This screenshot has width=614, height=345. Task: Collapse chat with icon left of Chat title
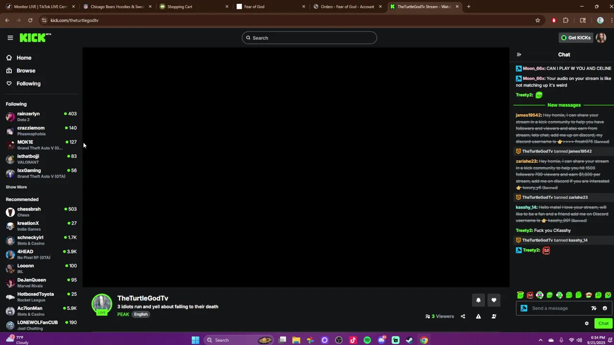tap(519, 55)
